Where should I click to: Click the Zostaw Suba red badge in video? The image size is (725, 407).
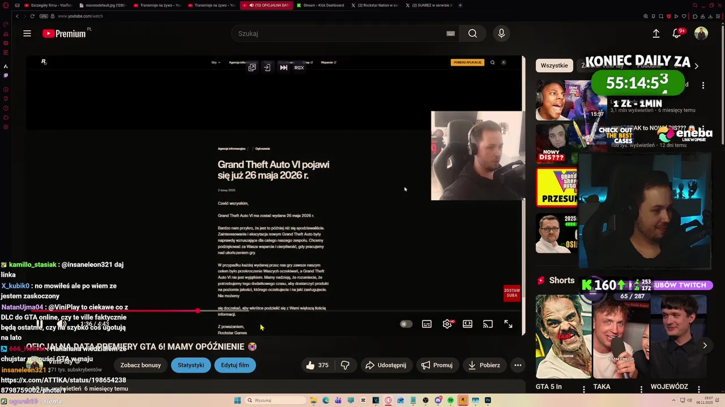tap(512, 293)
